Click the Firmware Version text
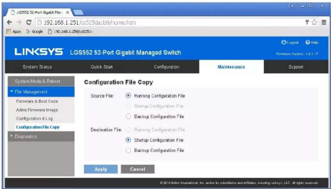 tap(297, 54)
